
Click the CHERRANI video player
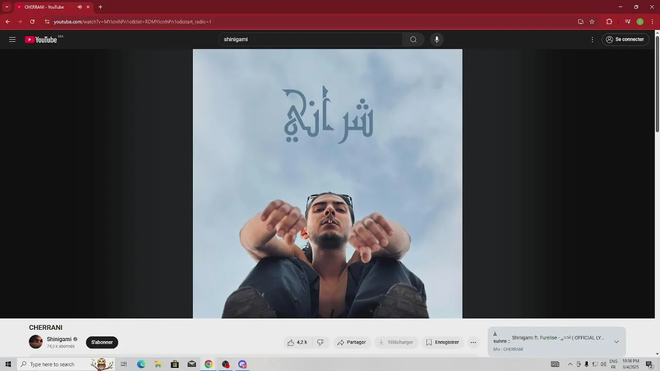[x=327, y=183]
